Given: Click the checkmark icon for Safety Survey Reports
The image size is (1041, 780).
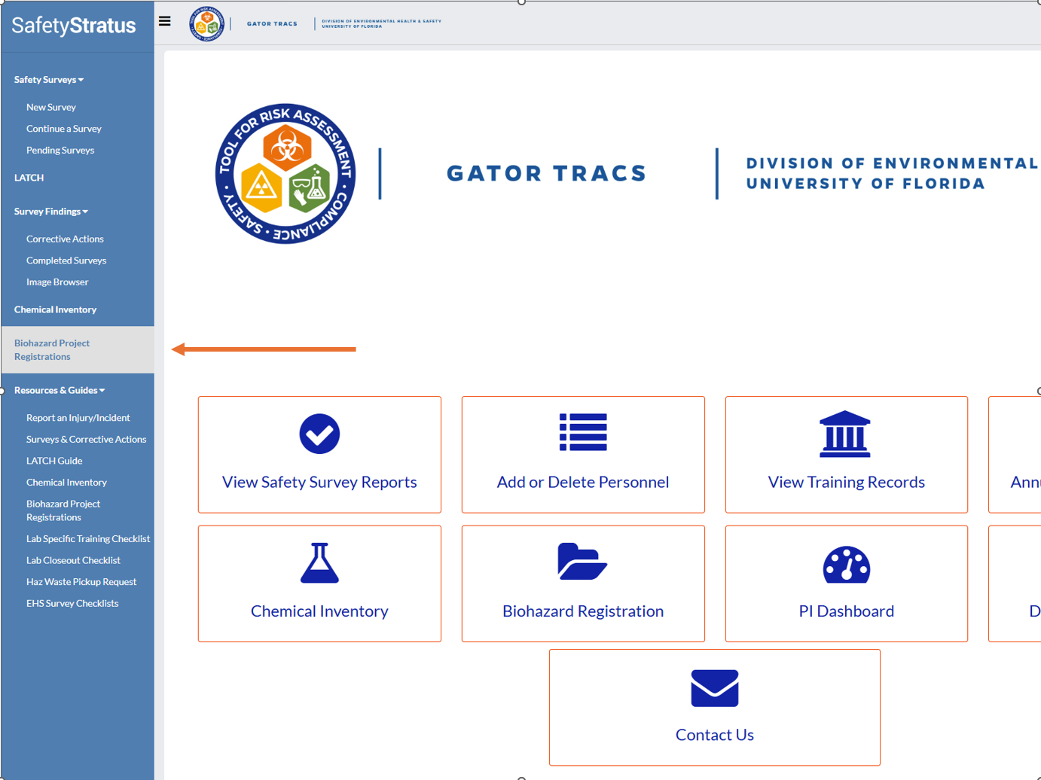Looking at the screenshot, I should 319,434.
